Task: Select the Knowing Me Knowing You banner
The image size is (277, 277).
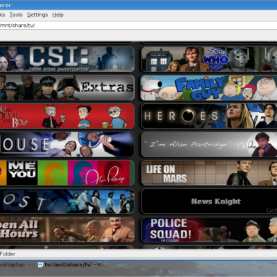Action: pos(67,173)
